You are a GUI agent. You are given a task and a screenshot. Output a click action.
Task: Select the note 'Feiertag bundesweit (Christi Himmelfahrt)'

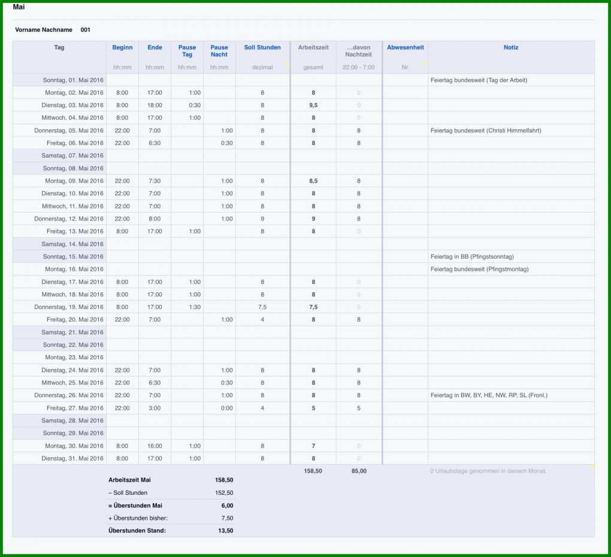pyautogui.click(x=486, y=131)
